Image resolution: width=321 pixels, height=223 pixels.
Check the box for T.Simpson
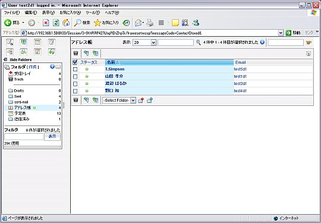pos(75,69)
